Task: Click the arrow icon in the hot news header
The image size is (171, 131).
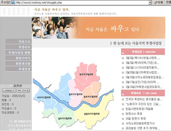Action: pyautogui.click(x=123, y=94)
